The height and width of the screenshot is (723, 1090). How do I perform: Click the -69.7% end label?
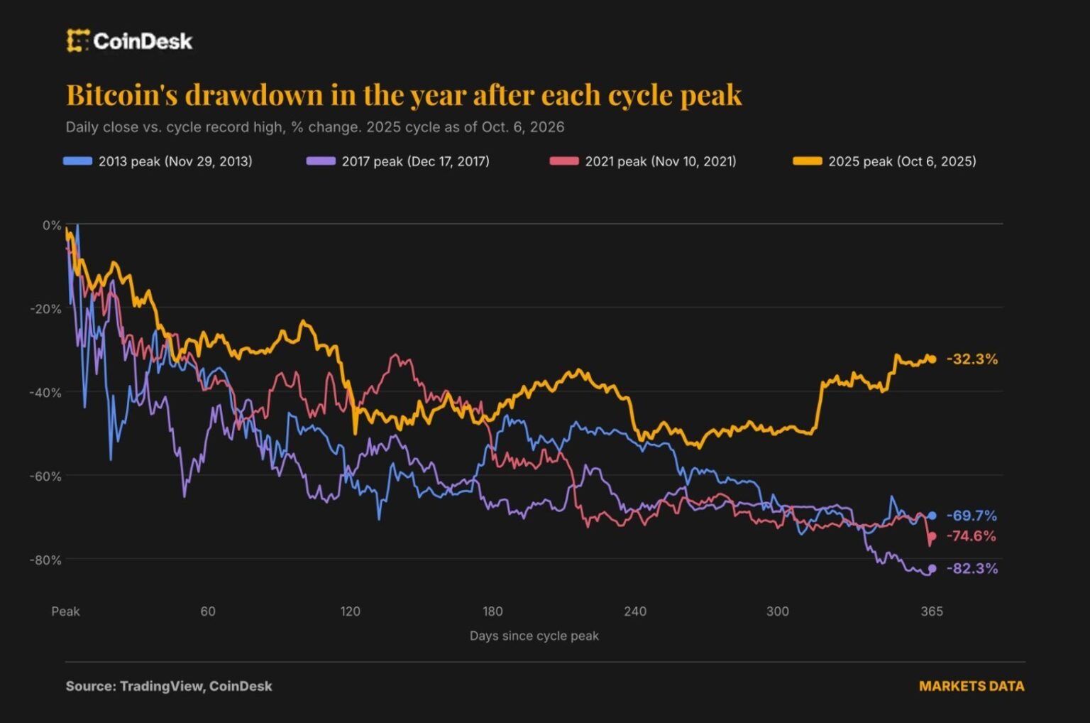pyautogui.click(x=971, y=516)
